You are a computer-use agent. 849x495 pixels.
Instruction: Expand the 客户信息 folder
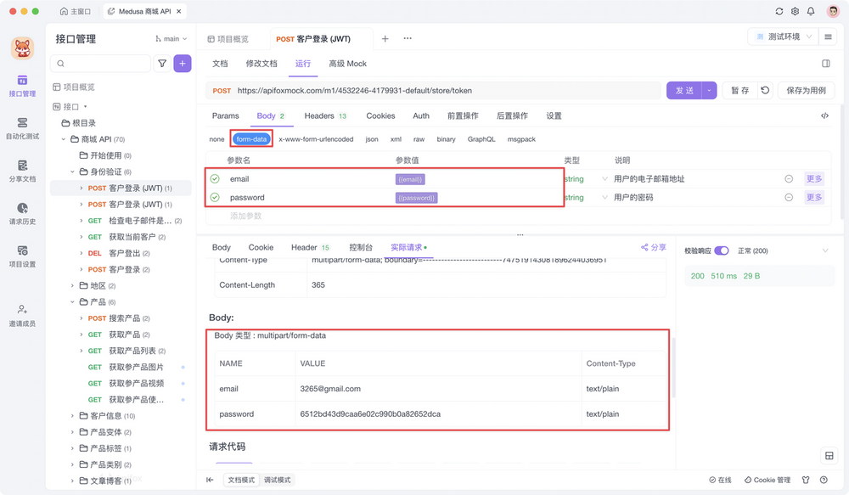[72, 416]
